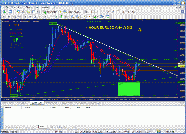
Task: Open the Mailbox tab in Terminal
Action: 52,127
